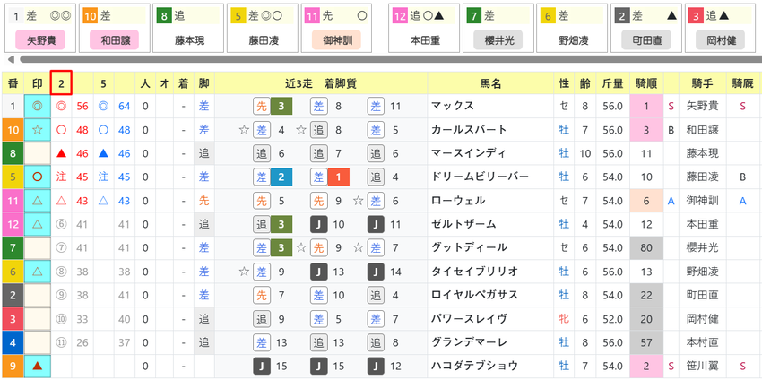Click the double-circle mark in Max's 印 cell
The height and width of the screenshot is (380, 762).
(x=38, y=106)
